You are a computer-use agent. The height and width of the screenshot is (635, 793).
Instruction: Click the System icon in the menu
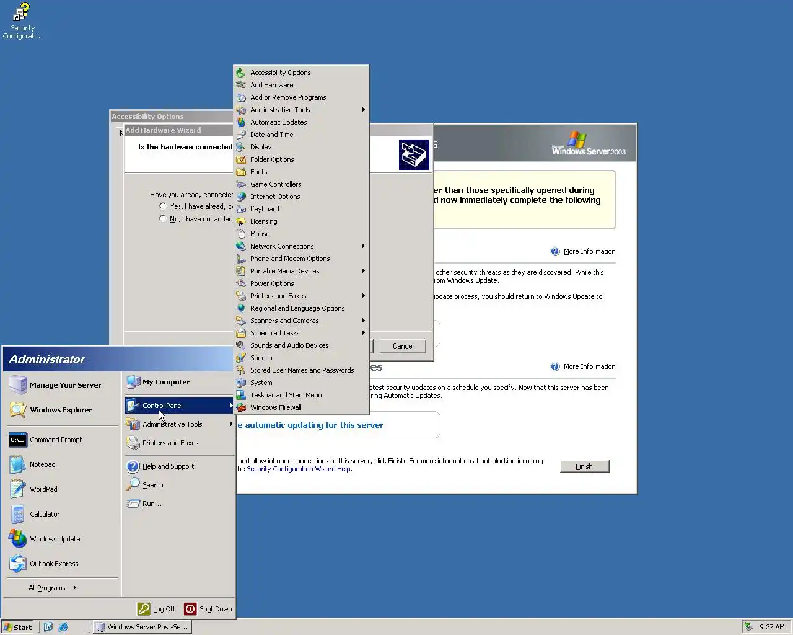pos(241,383)
